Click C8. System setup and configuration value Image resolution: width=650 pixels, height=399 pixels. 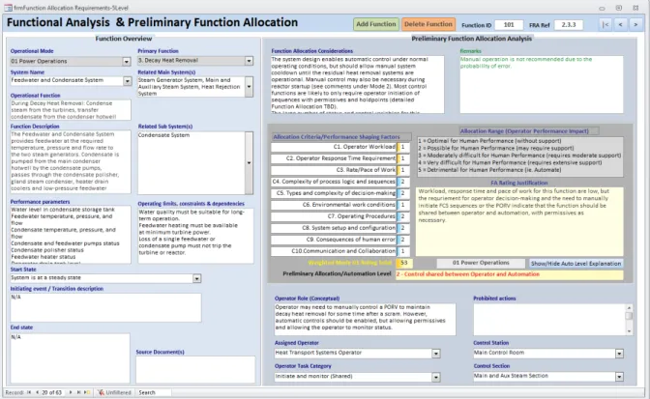(403, 228)
